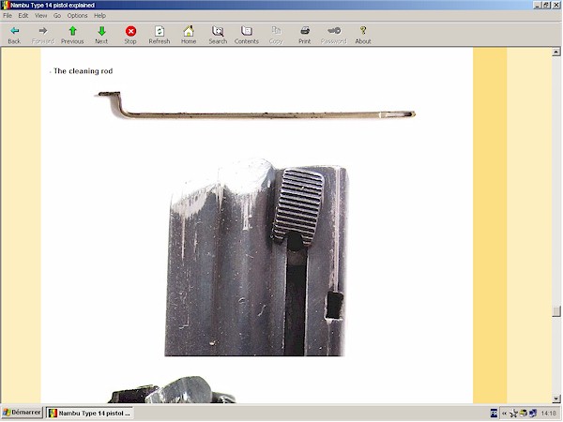Go to the Next page with green down arrow
This screenshot has width=563, height=422.
click(x=101, y=31)
